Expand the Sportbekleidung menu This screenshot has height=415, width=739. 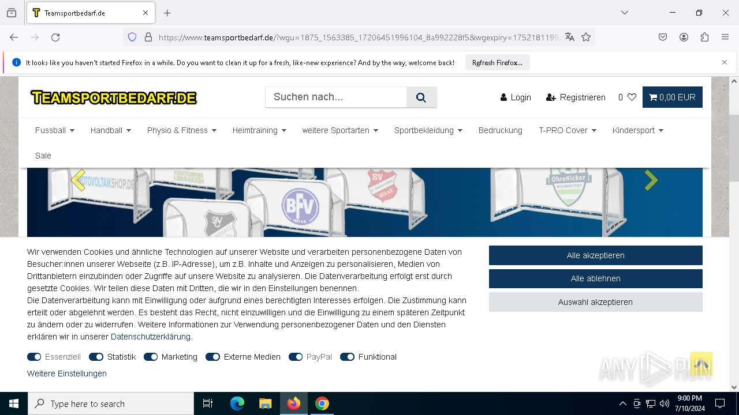point(428,130)
